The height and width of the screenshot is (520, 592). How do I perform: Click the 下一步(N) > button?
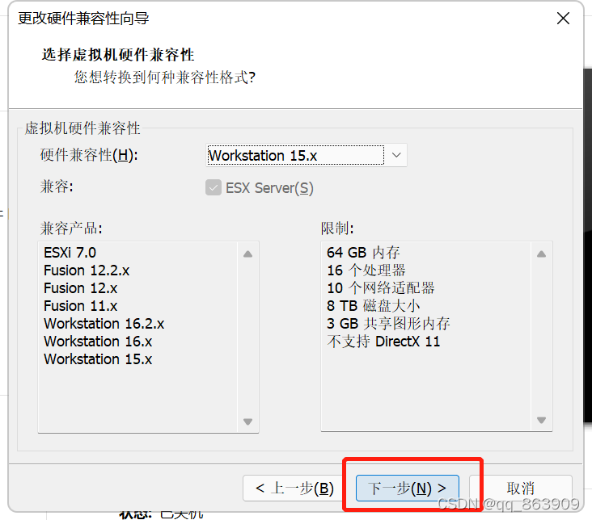[x=408, y=488]
